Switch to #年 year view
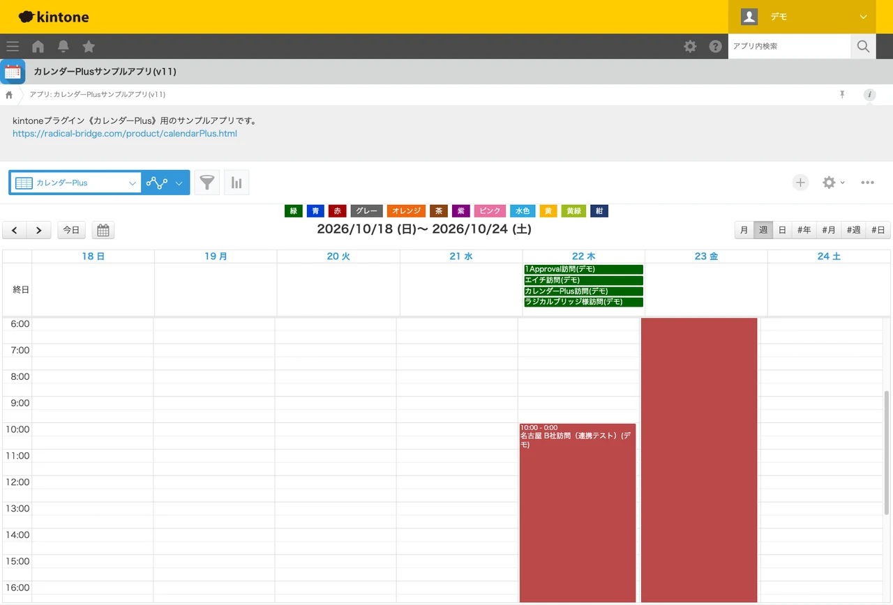 tap(804, 230)
